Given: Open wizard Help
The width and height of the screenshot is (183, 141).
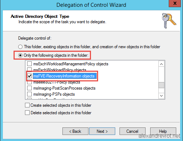Looking at the screenshot, I should (x=163, y=131).
